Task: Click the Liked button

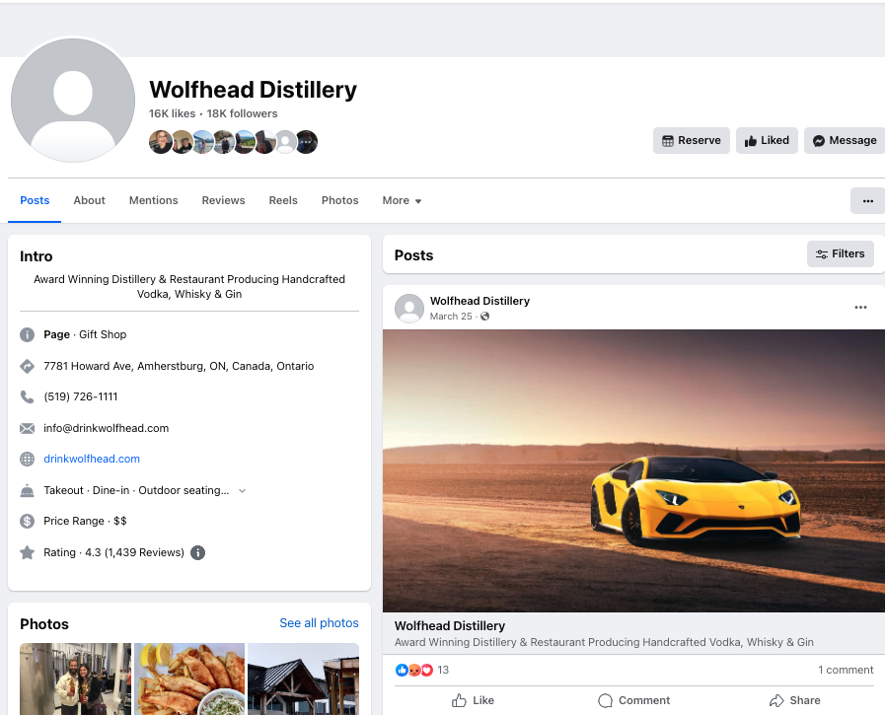Action: coord(767,140)
